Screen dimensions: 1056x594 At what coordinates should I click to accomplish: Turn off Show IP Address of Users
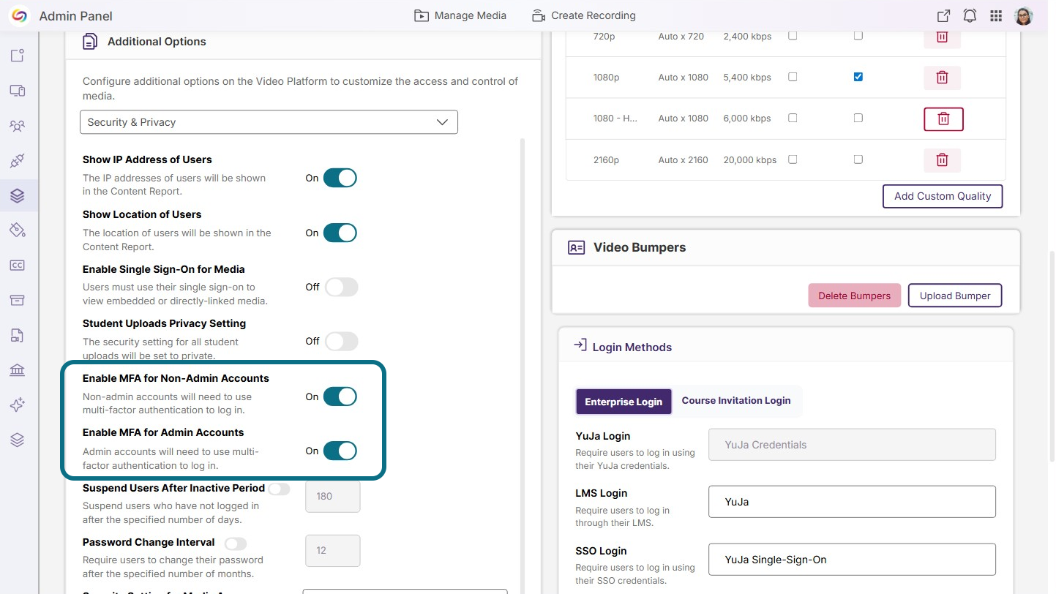coord(340,178)
